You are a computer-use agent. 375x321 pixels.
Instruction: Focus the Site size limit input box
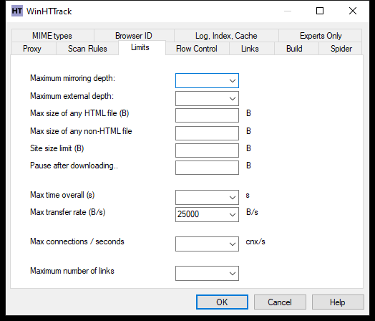pyautogui.click(x=207, y=150)
